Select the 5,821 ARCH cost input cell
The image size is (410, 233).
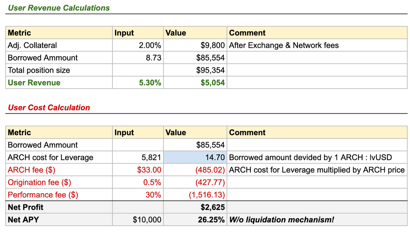click(138, 157)
